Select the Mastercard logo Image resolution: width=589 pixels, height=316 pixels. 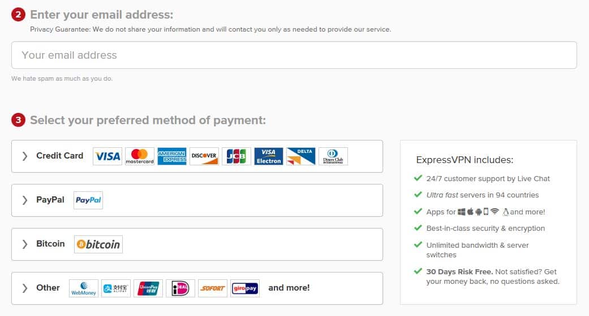coord(140,156)
